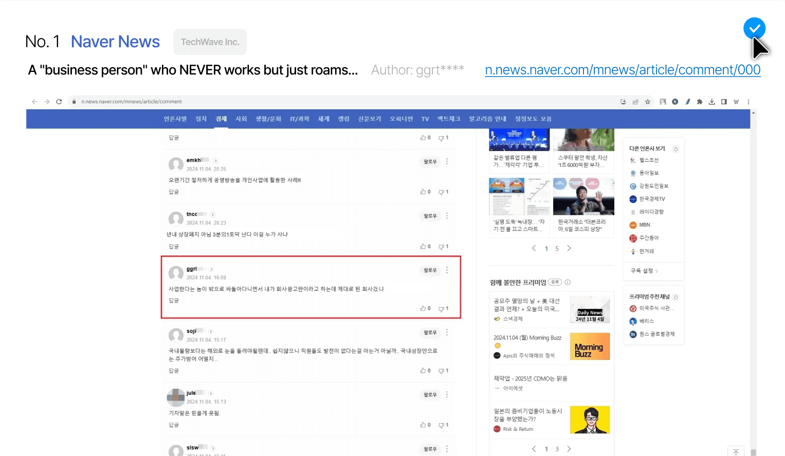Go back using the browser back arrow
Screen dimensions: 785x456
pyautogui.click(x=34, y=102)
